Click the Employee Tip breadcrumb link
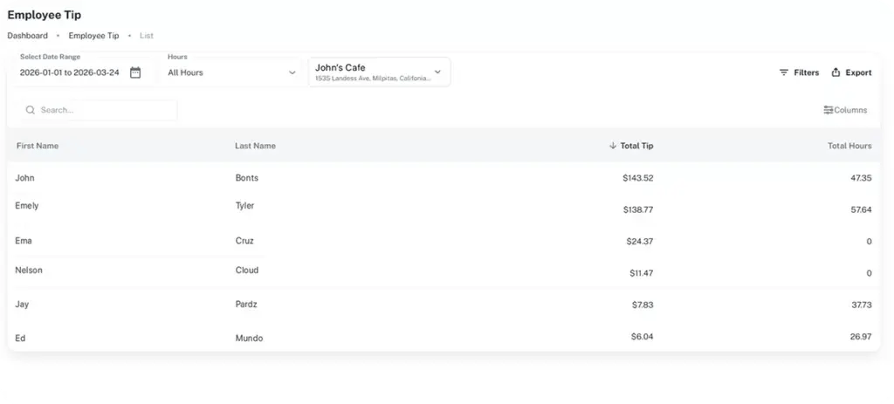Viewport: 894px width, 404px height. (93, 35)
